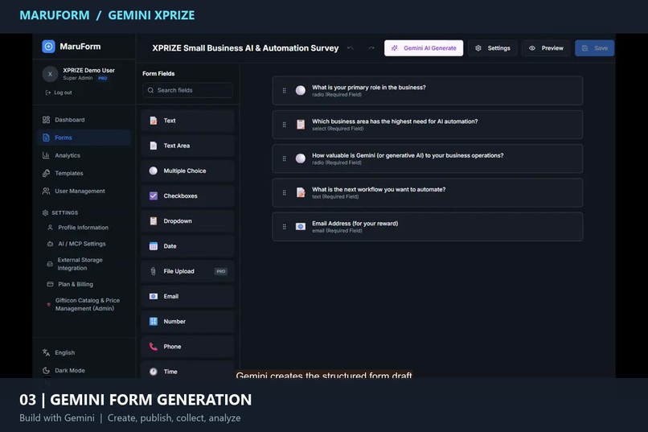The height and width of the screenshot is (432, 648).
Task: Preview the form
Action: click(x=547, y=48)
